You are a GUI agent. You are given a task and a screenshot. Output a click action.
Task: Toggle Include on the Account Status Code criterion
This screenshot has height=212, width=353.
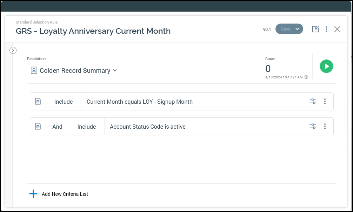click(87, 127)
